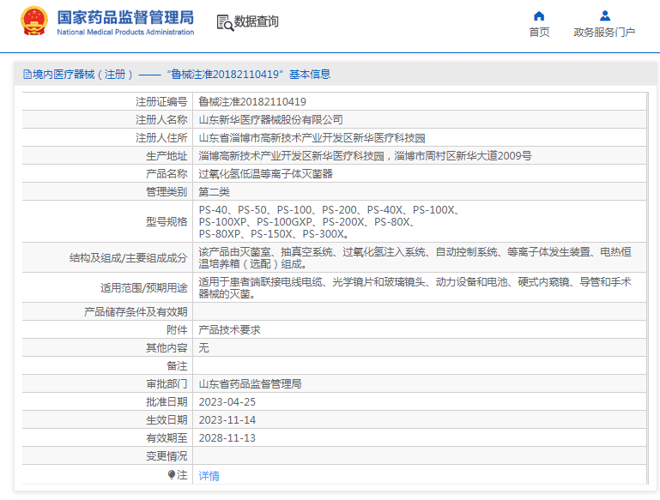Click the national emblem logo
Image resolution: width=660 pixels, height=500 pixels.
tap(34, 21)
